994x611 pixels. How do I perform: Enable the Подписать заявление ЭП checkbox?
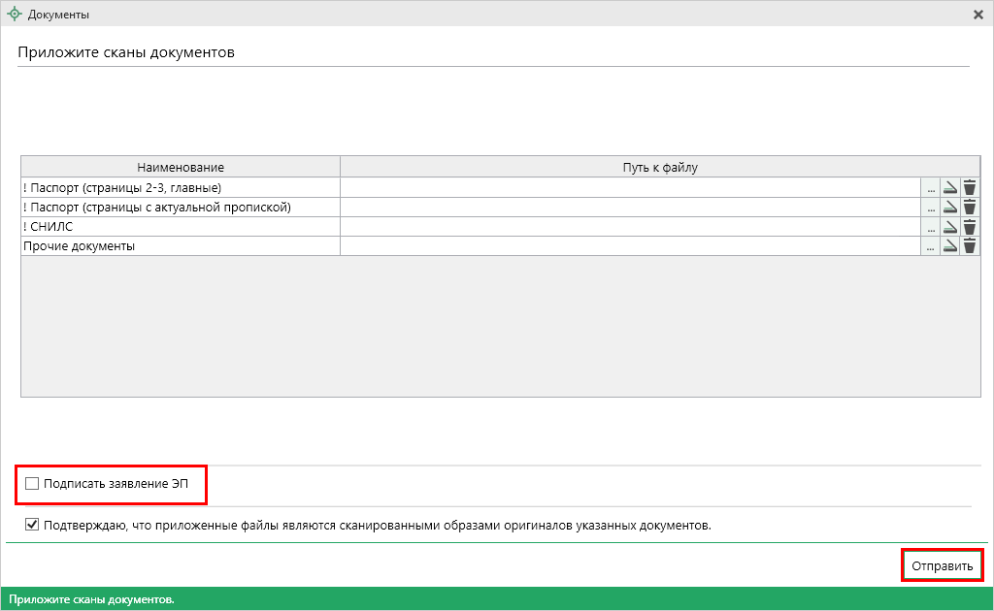[x=33, y=483]
